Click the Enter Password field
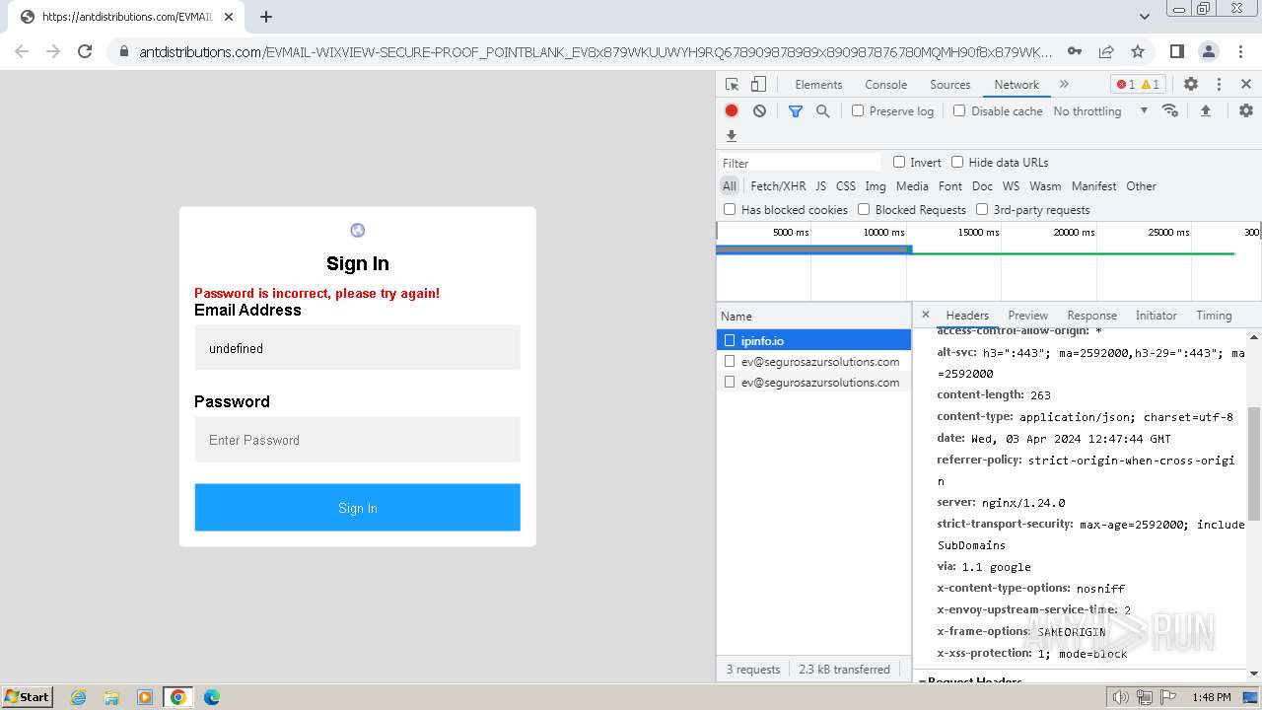The height and width of the screenshot is (710, 1262). 357,440
